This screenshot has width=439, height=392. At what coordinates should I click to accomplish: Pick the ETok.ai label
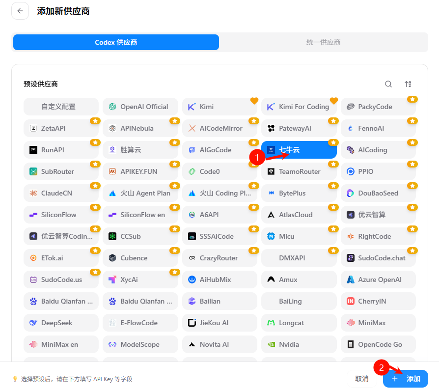52,258
